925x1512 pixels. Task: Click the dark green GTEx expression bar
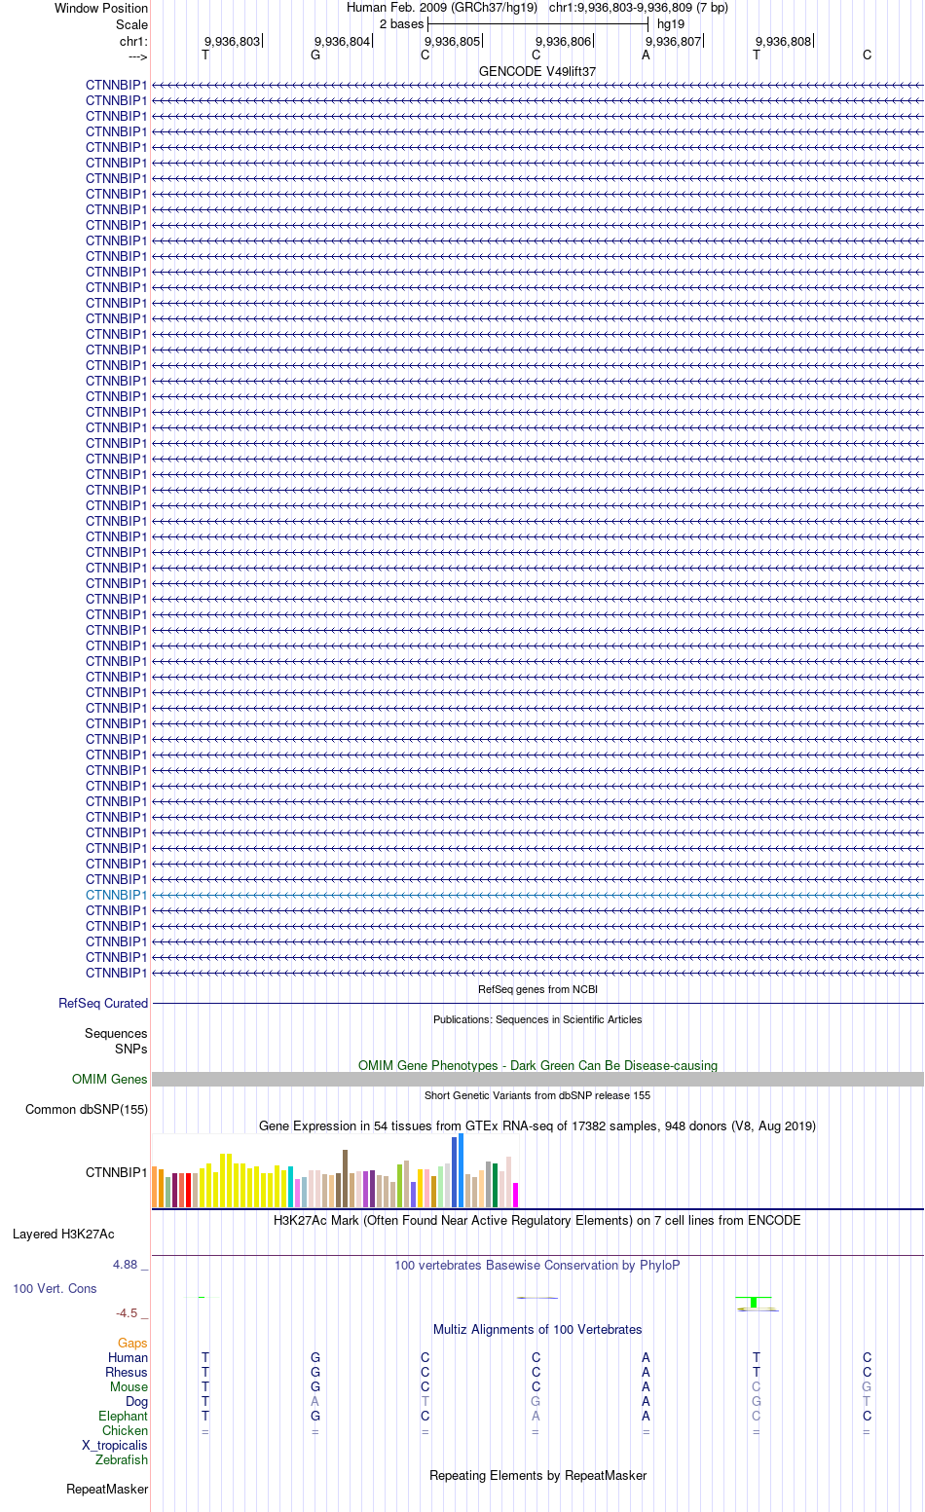495,1185
